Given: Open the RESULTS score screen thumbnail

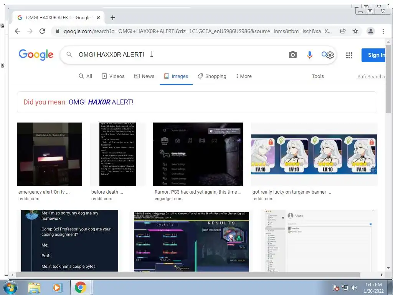Looking at the screenshot, I should [192, 242].
